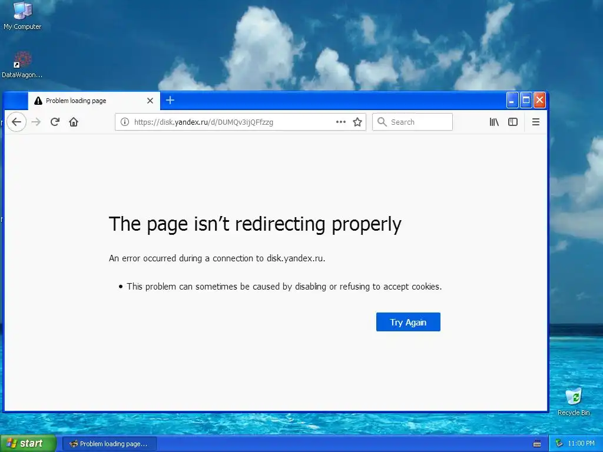The height and width of the screenshot is (452, 603).
Task: Click the 11:00 PM clock
Action: tap(581, 444)
